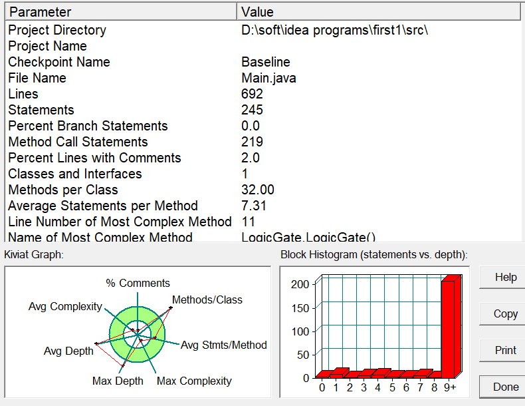Select the Average Statements per Method row
525x406 pixels.
click(263, 206)
